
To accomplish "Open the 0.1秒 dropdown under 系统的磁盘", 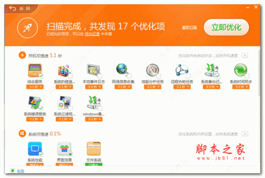I will pos(64,87).
